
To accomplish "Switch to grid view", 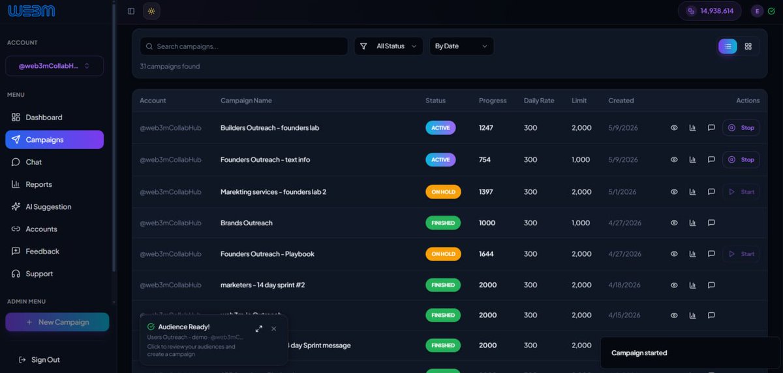I will point(748,46).
